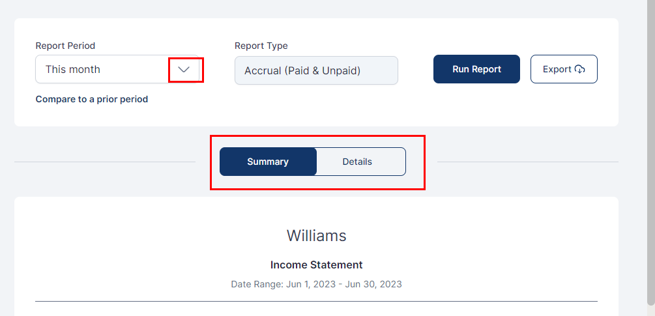Click the Report Type field label
The image size is (655, 316).
pos(261,46)
